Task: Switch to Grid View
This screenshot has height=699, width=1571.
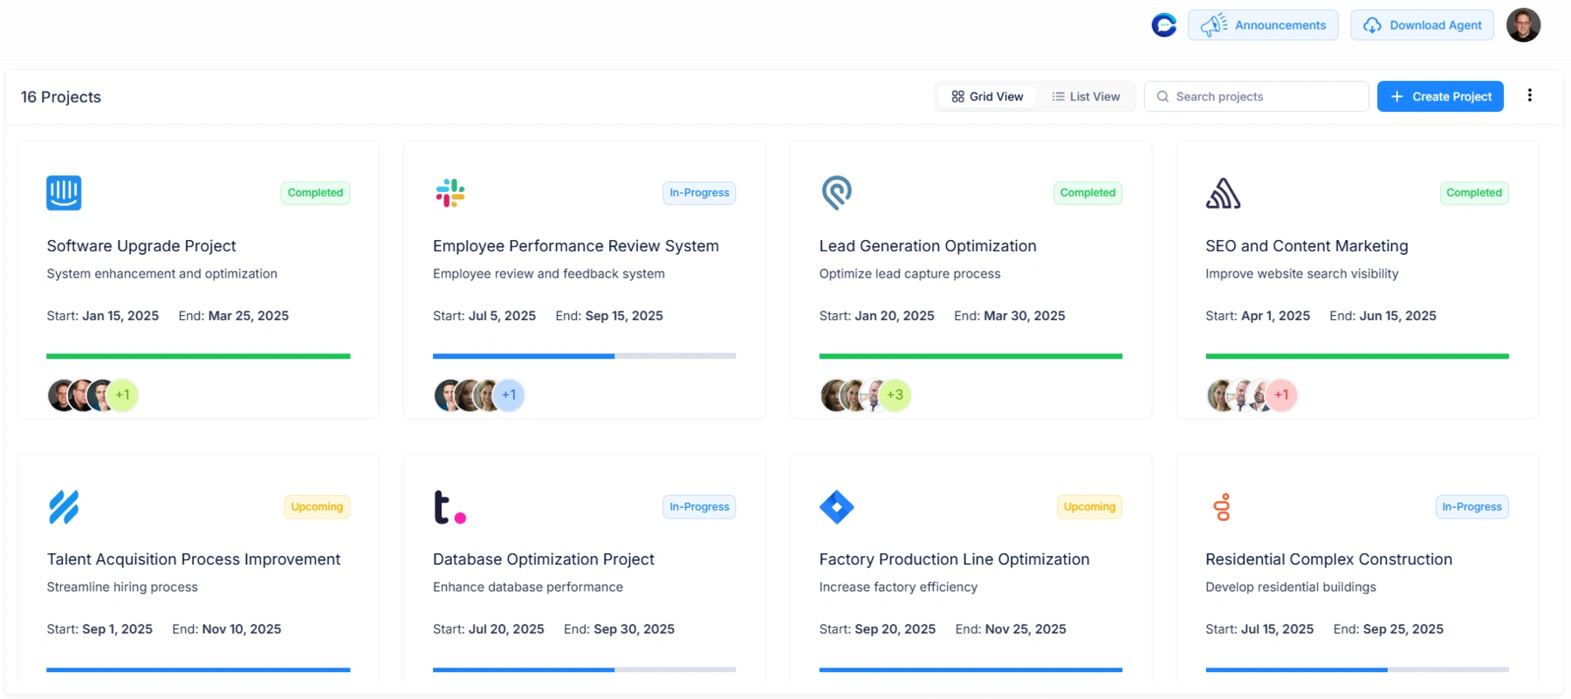Action: pos(987,97)
